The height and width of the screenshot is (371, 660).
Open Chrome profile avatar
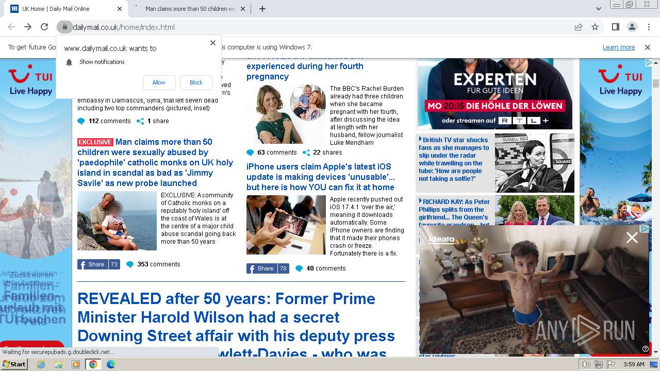632,27
